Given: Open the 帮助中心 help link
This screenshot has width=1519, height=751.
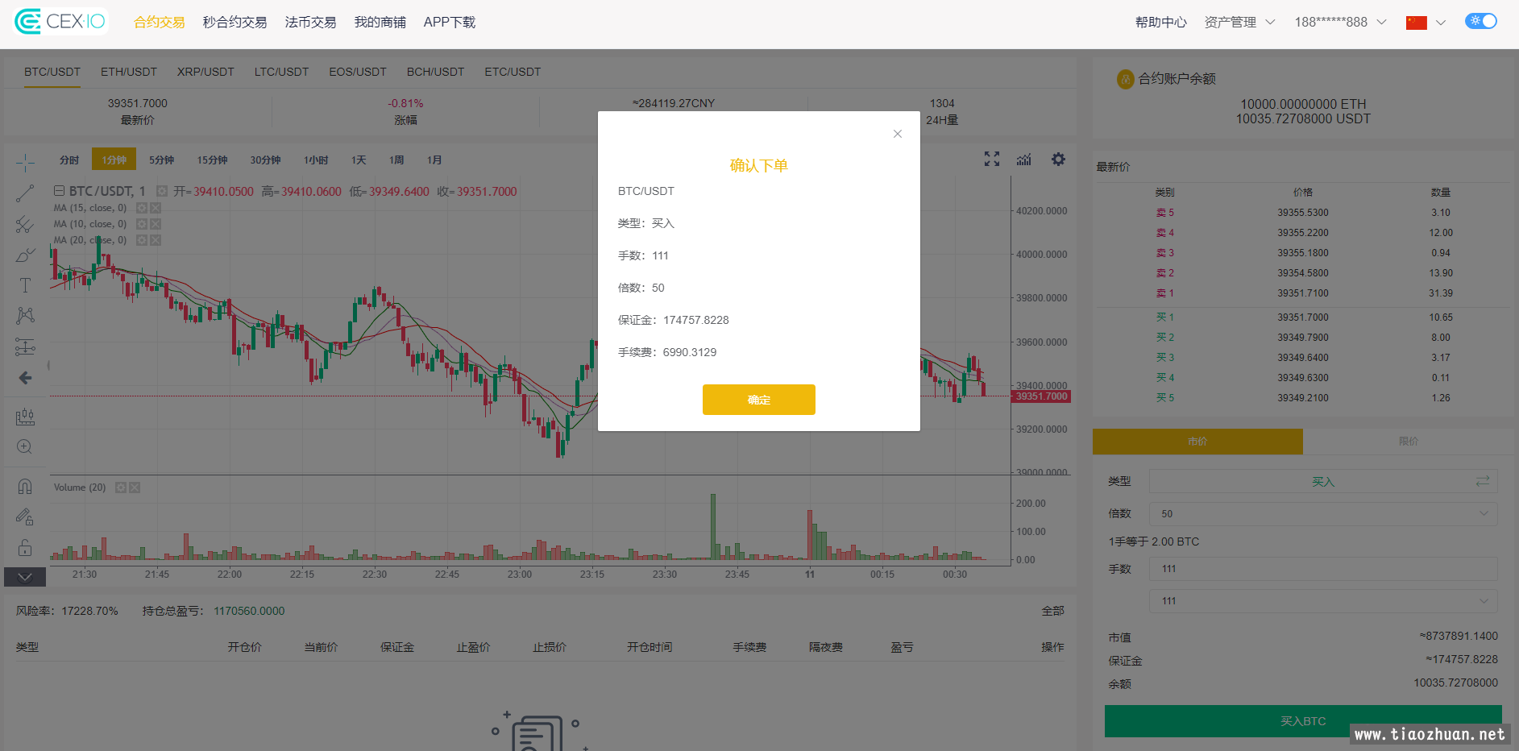Looking at the screenshot, I should point(1160,23).
